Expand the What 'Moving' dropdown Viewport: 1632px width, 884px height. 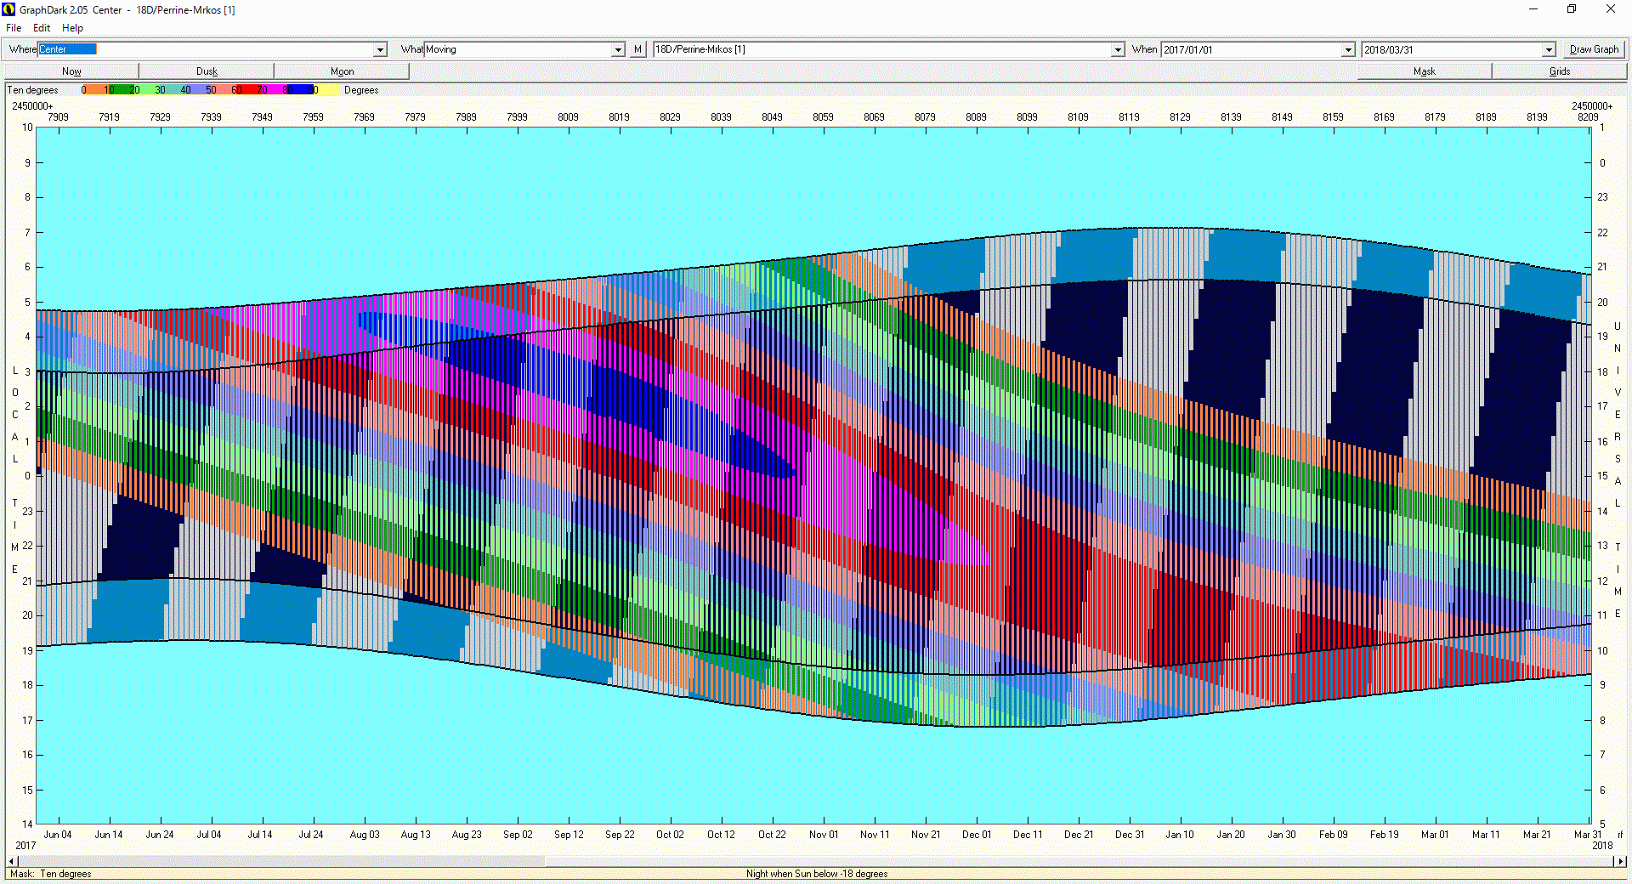click(x=618, y=50)
